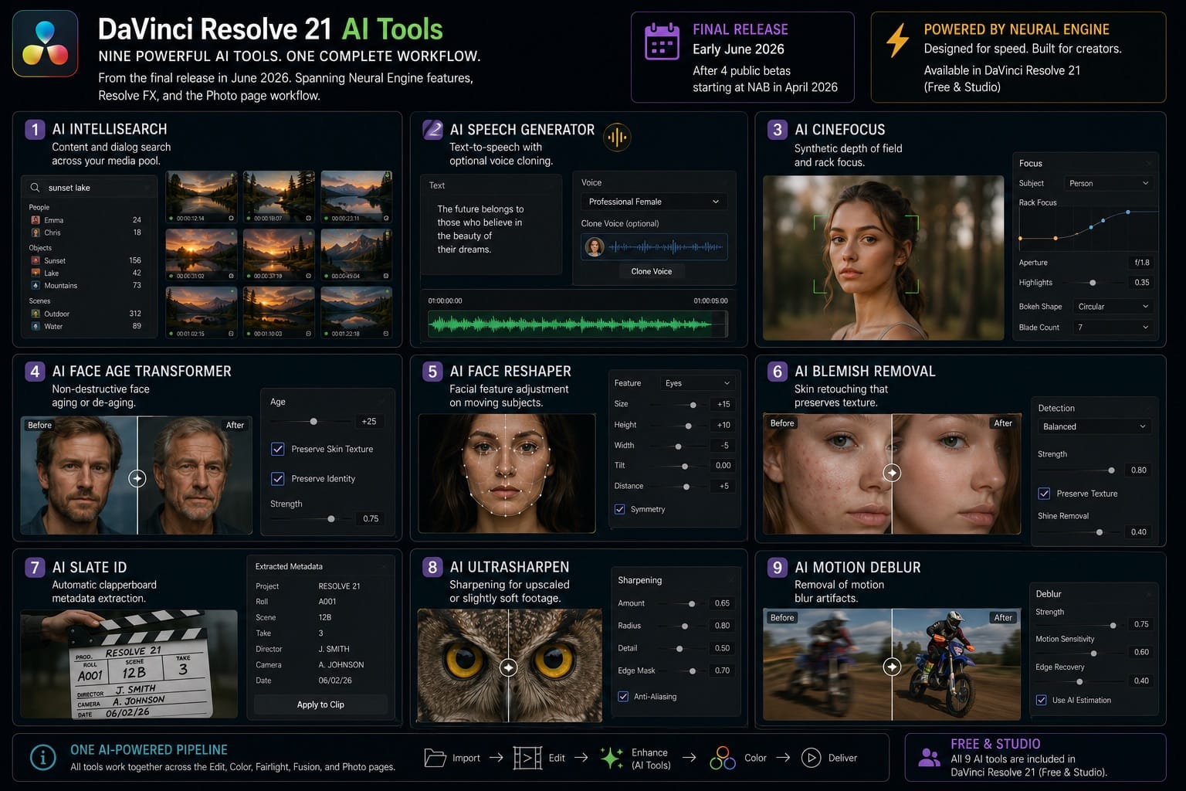Click the Mountains object icon
Screen dimensions: 1186x791
36,285
